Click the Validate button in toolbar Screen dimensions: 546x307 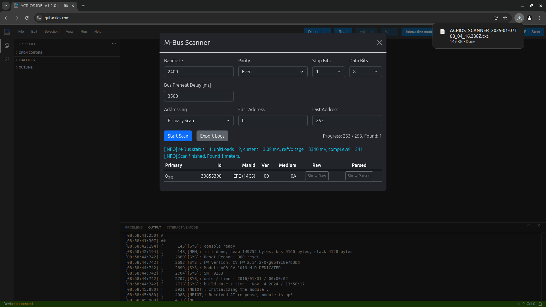[366, 32]
